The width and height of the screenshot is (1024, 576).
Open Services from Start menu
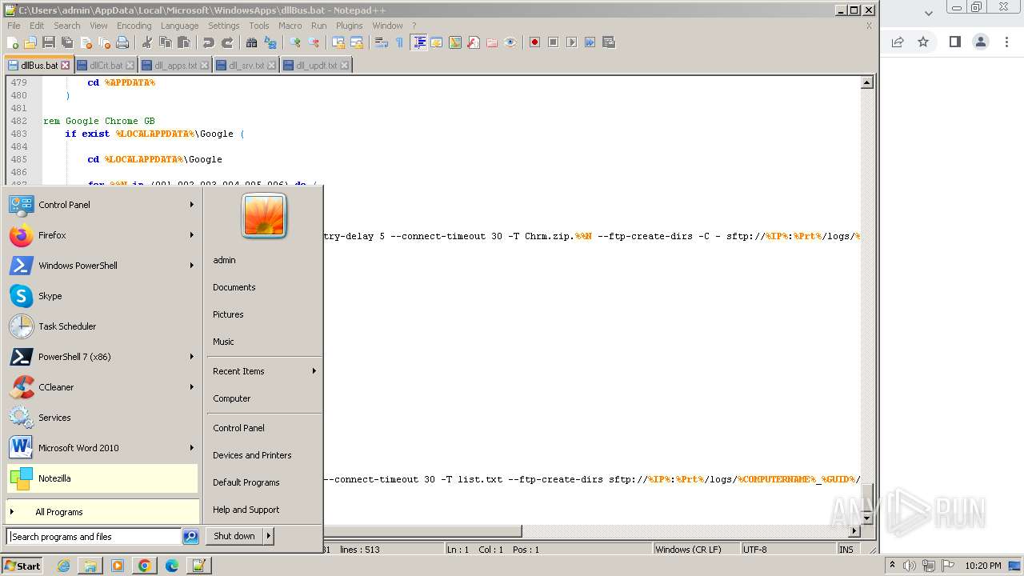[102, 418]
